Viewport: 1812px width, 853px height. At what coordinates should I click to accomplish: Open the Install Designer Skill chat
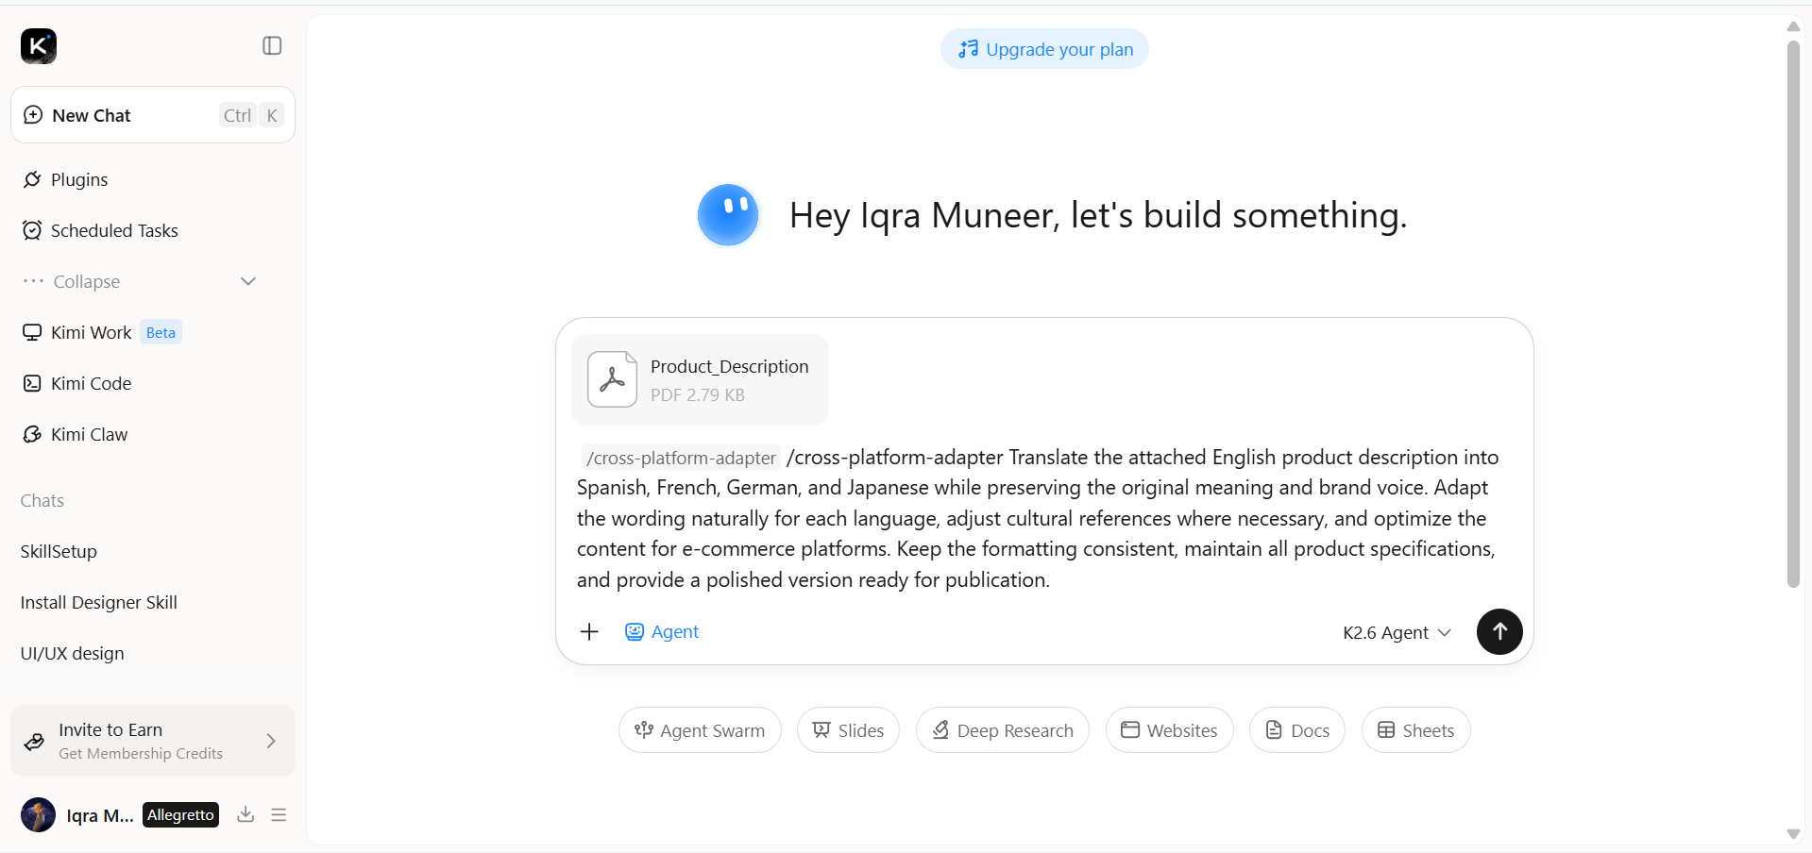(x=99, y=602)
